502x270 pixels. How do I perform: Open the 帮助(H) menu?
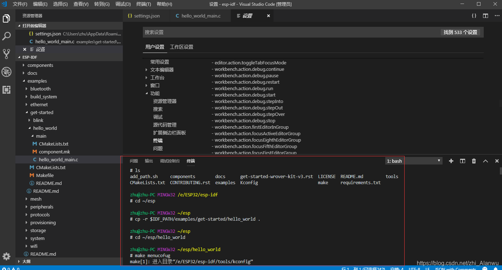click(x=164, y=4)
